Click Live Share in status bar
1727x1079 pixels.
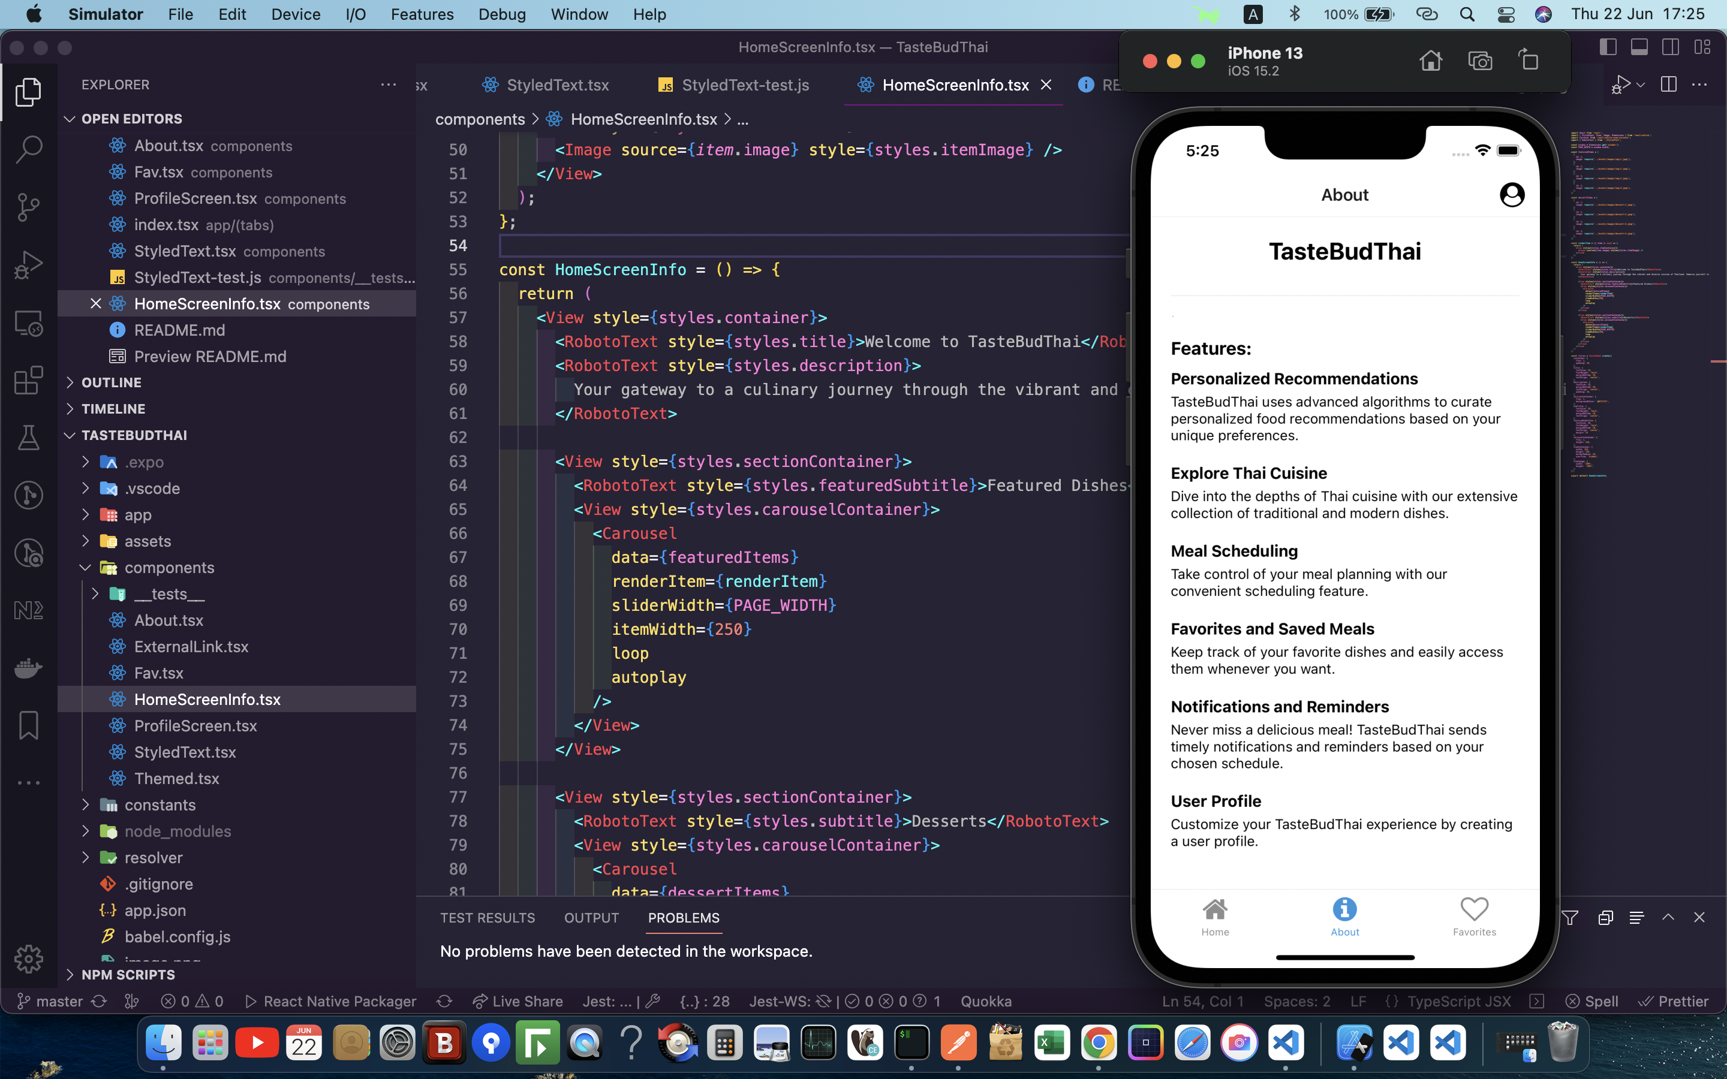click(518, 1001)
